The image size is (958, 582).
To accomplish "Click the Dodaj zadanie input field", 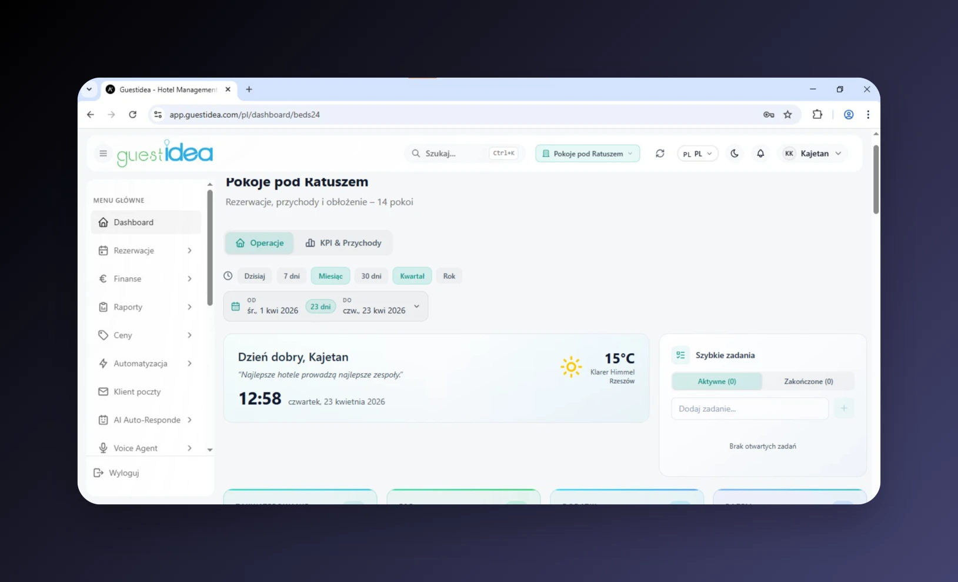I will 750,408.
